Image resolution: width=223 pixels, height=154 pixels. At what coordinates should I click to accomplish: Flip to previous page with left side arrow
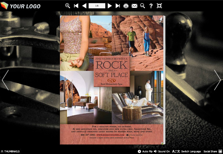pyautogui.click(x=5, y=80)
